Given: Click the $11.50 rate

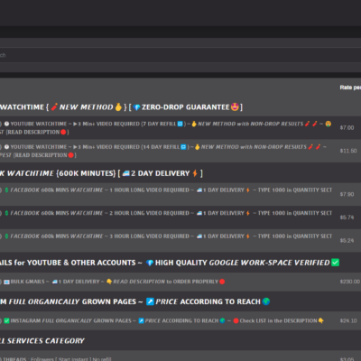Looking at the screenshot, I should tap(348, 151).
